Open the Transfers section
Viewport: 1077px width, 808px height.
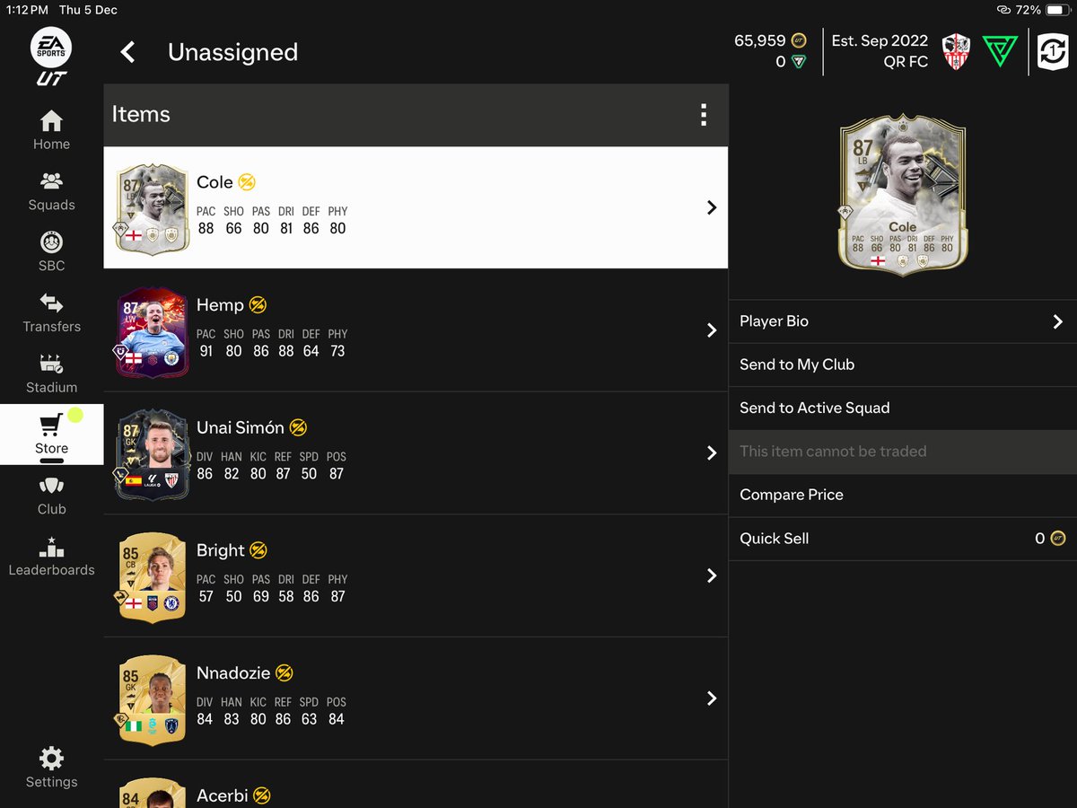51,313
